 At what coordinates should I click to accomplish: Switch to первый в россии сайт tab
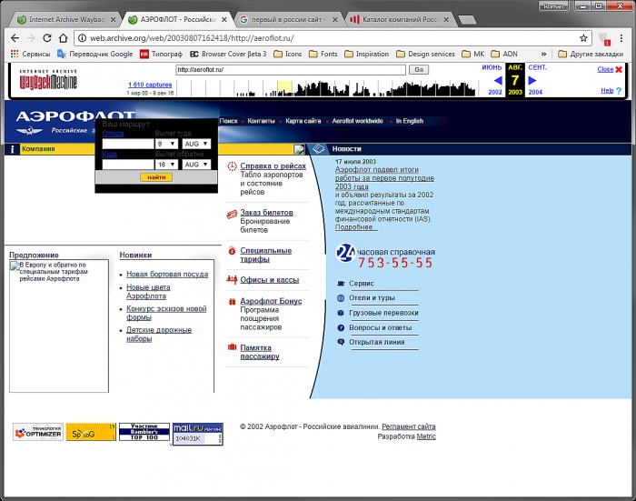pyautogui.click(x=289, y=19)
